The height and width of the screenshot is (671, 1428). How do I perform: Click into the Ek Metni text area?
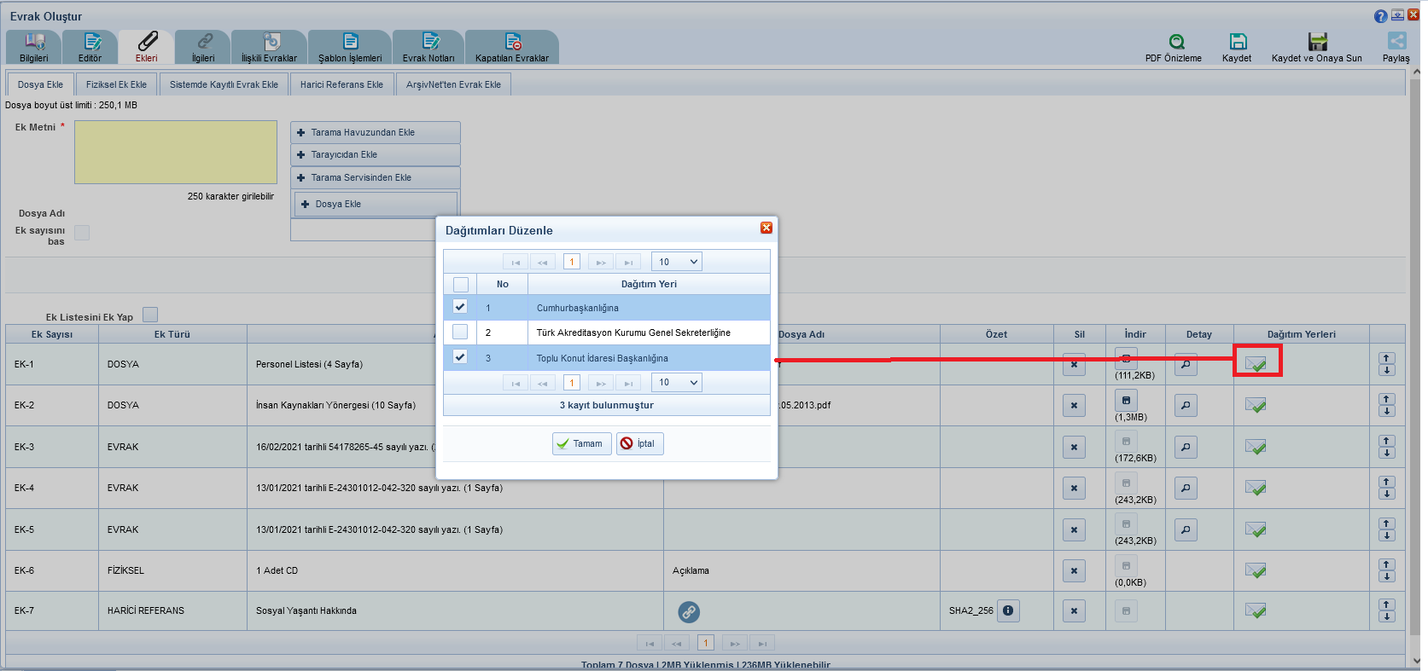pyautogui.click(x=176, y=152)
